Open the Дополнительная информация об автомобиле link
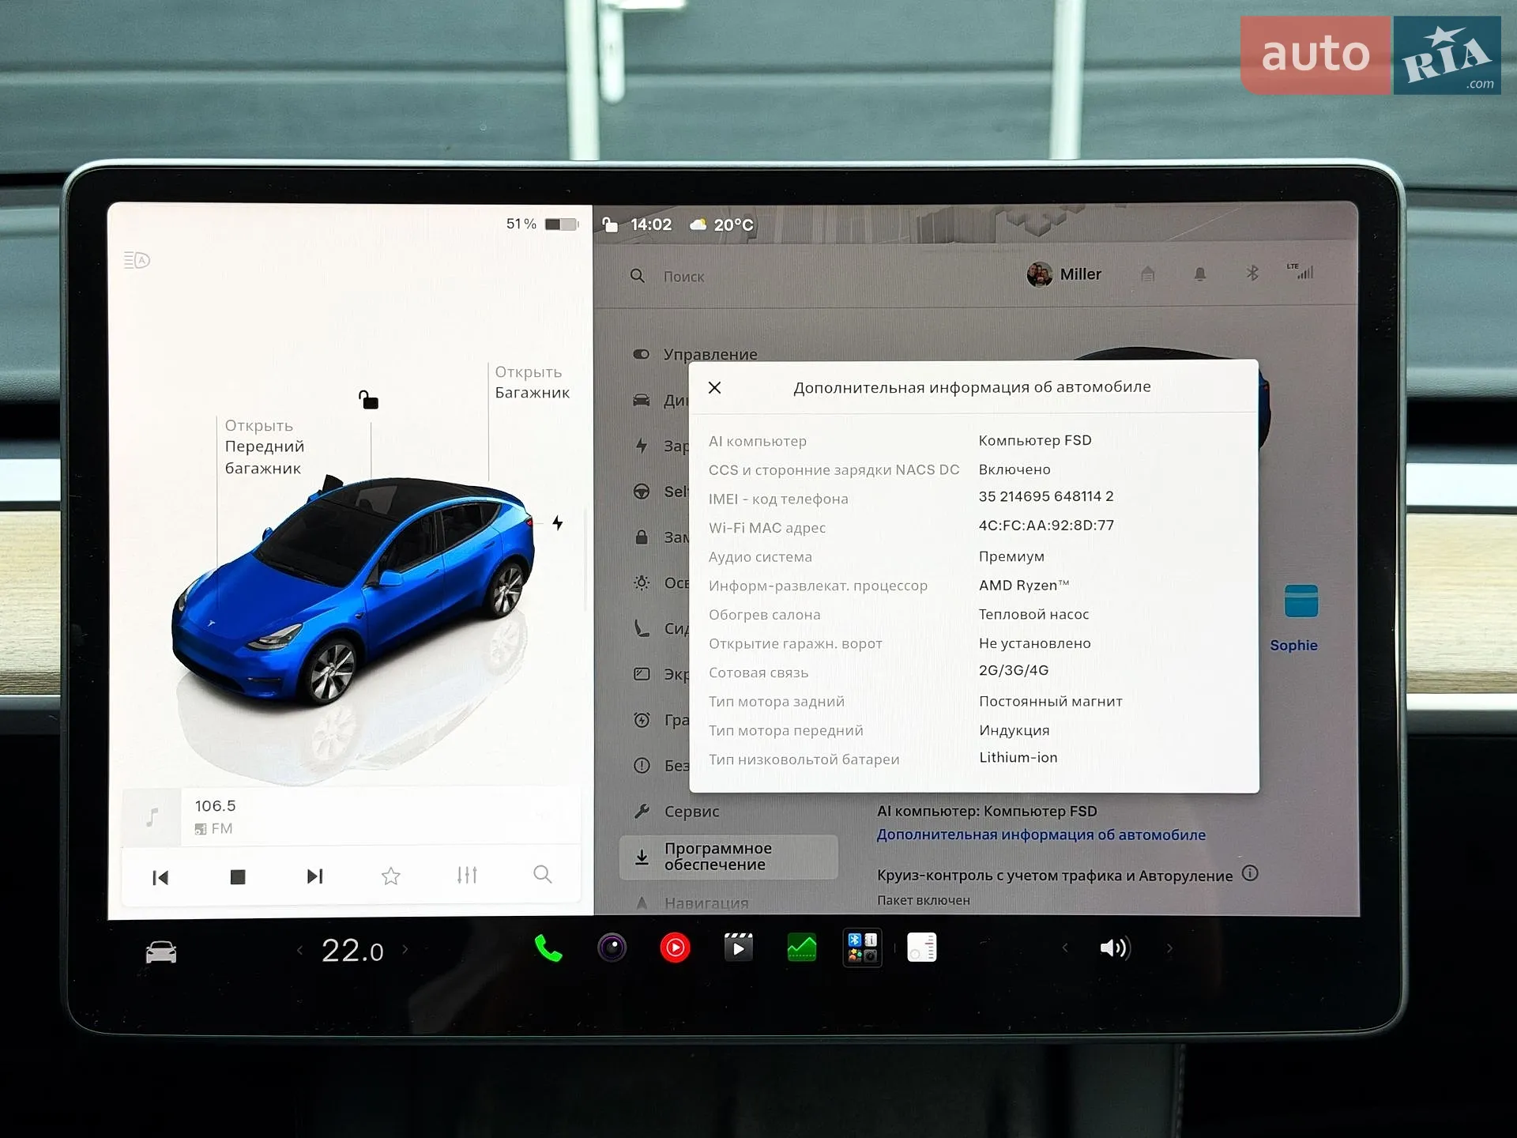The width and height of the screenshot is (1517, 1138). (x=1041, y=835)
